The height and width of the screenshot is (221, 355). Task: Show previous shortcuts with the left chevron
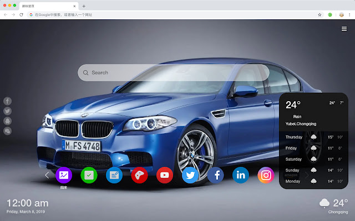(x=47, y=175)
